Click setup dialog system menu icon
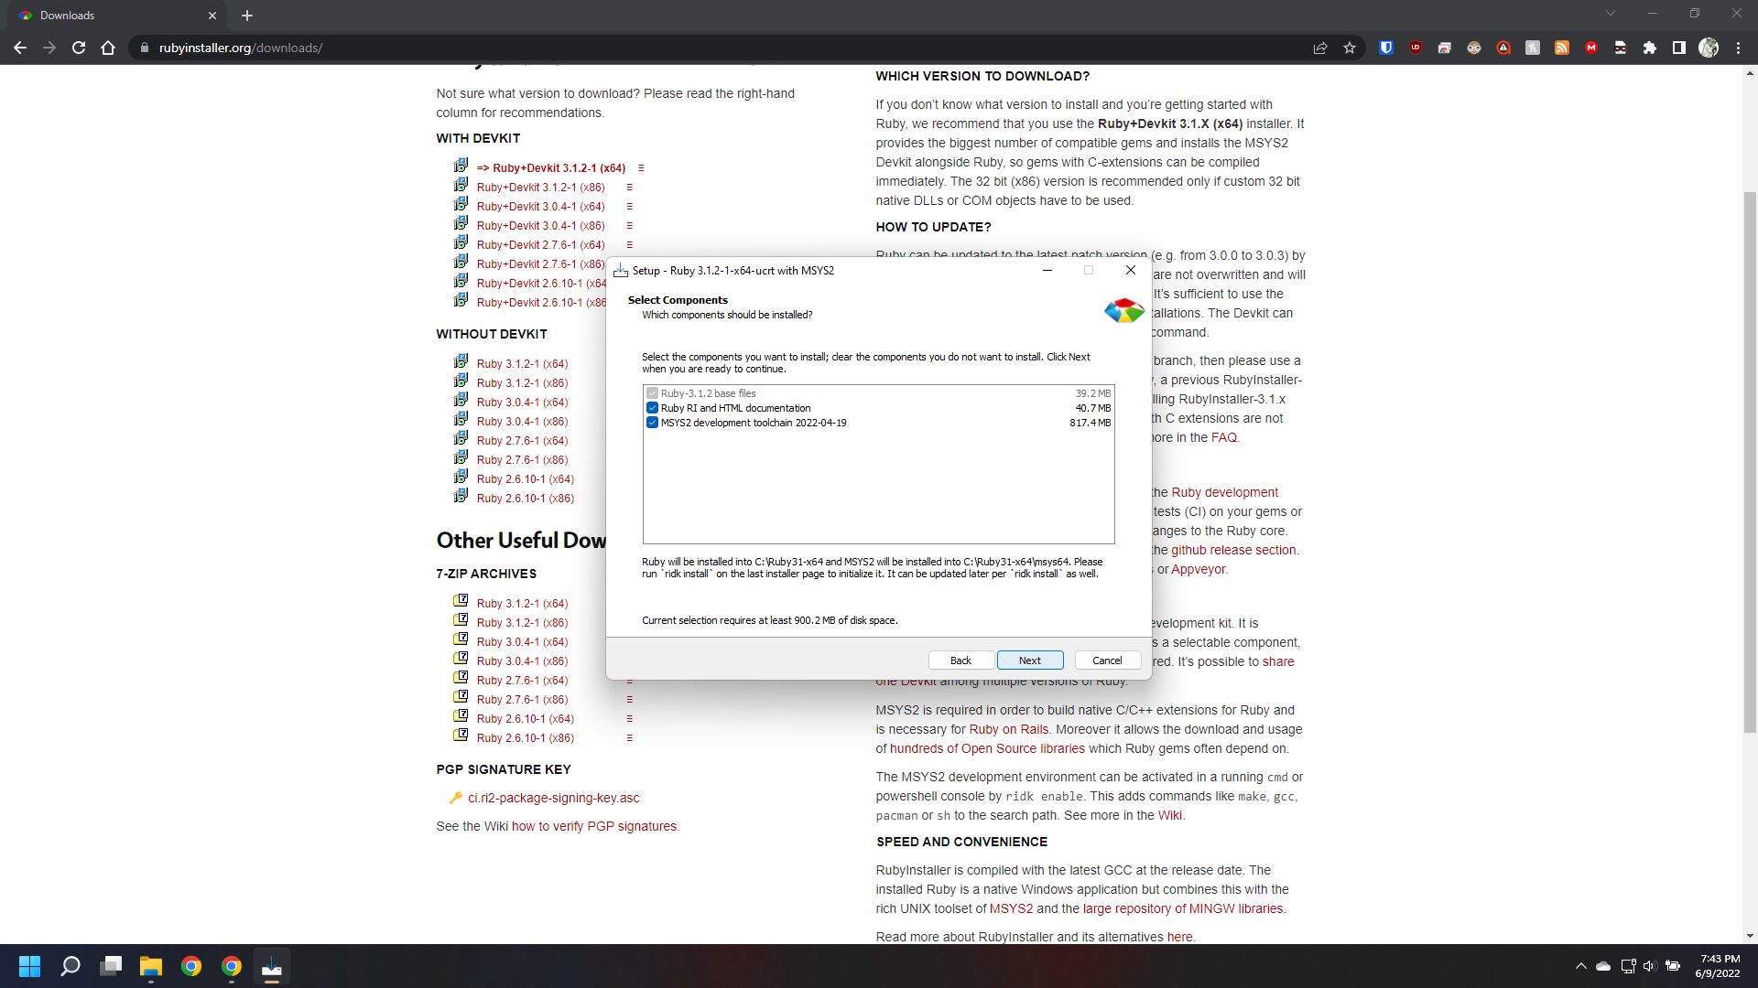 [621, 271]
